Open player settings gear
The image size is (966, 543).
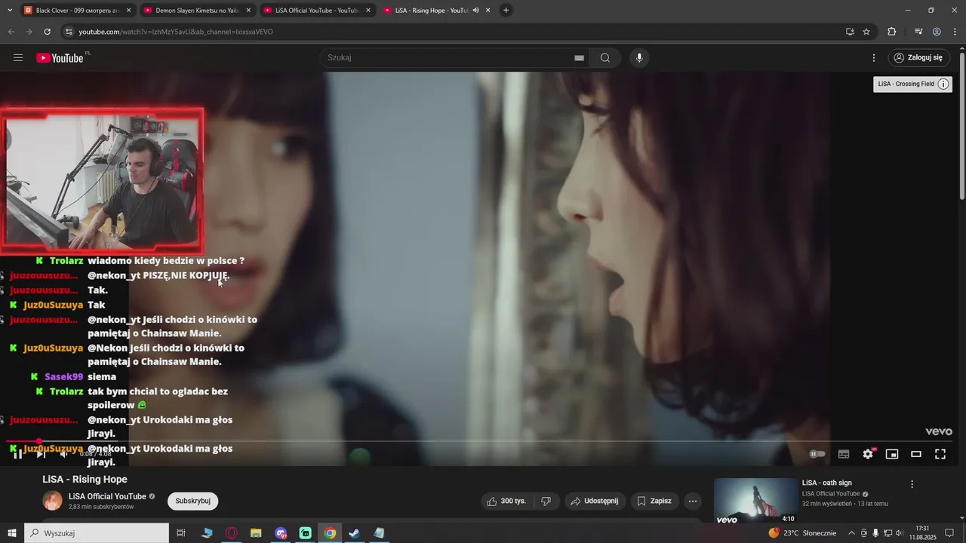coord(868,454)
